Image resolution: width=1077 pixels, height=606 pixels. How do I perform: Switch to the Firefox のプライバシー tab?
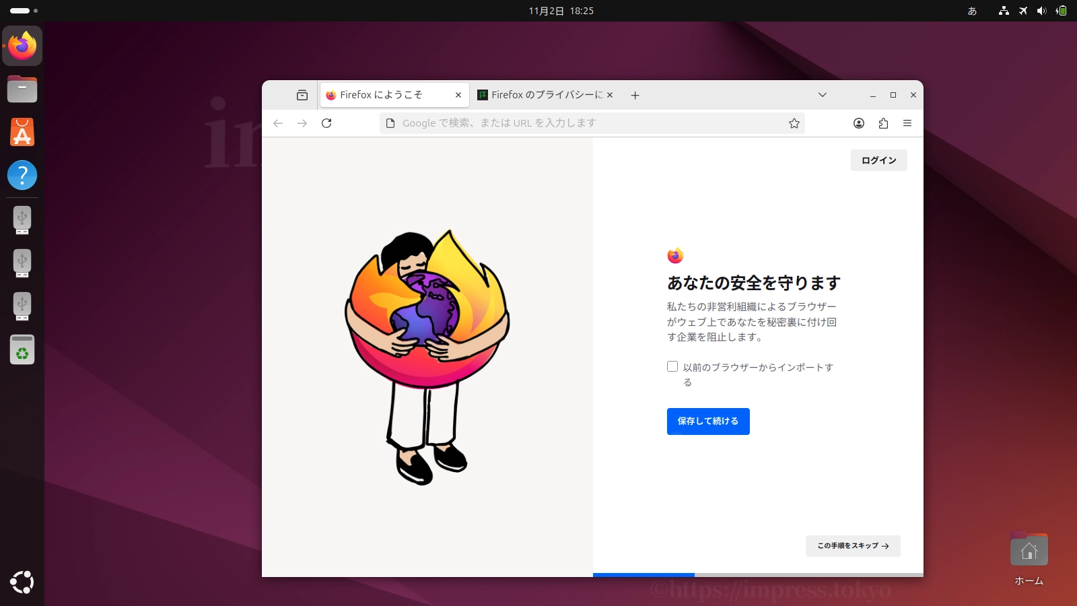(x=545, y=95)
